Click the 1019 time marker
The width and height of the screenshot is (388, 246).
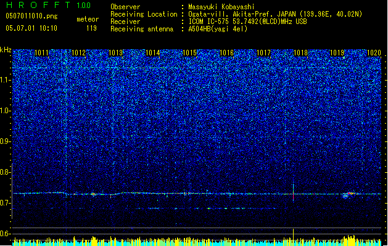[x=337, y=53]
